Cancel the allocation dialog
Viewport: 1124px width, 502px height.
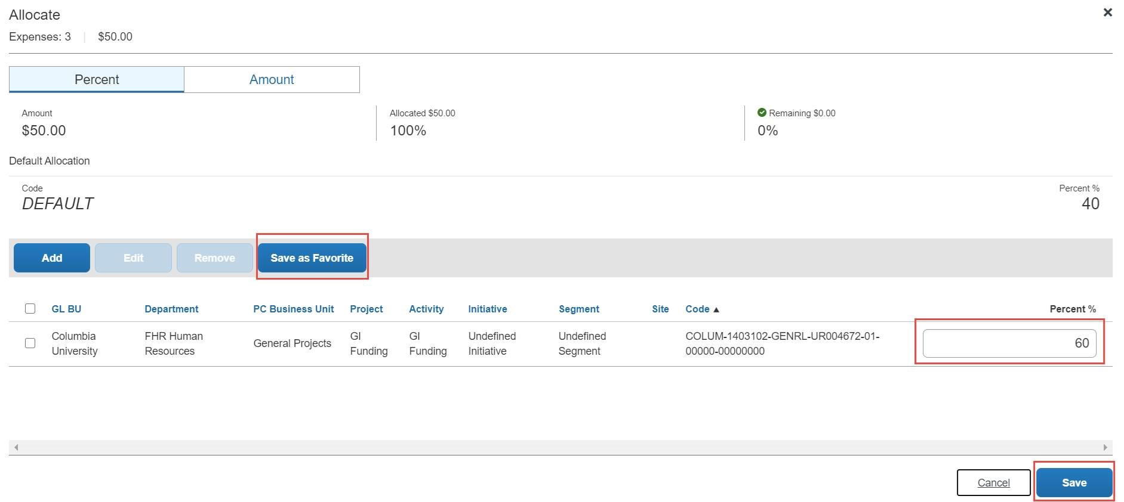(x=993, y=482)
